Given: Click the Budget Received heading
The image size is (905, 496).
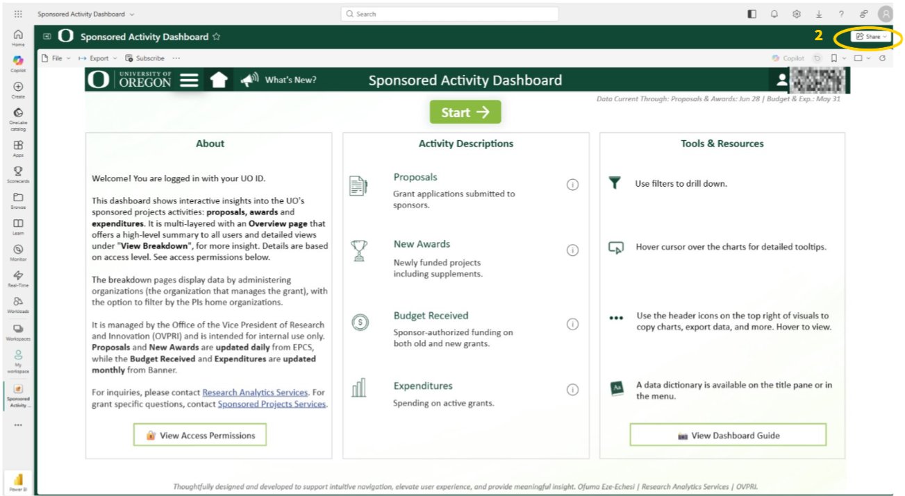Looking at the screenshot, I should tap(431, 316).
